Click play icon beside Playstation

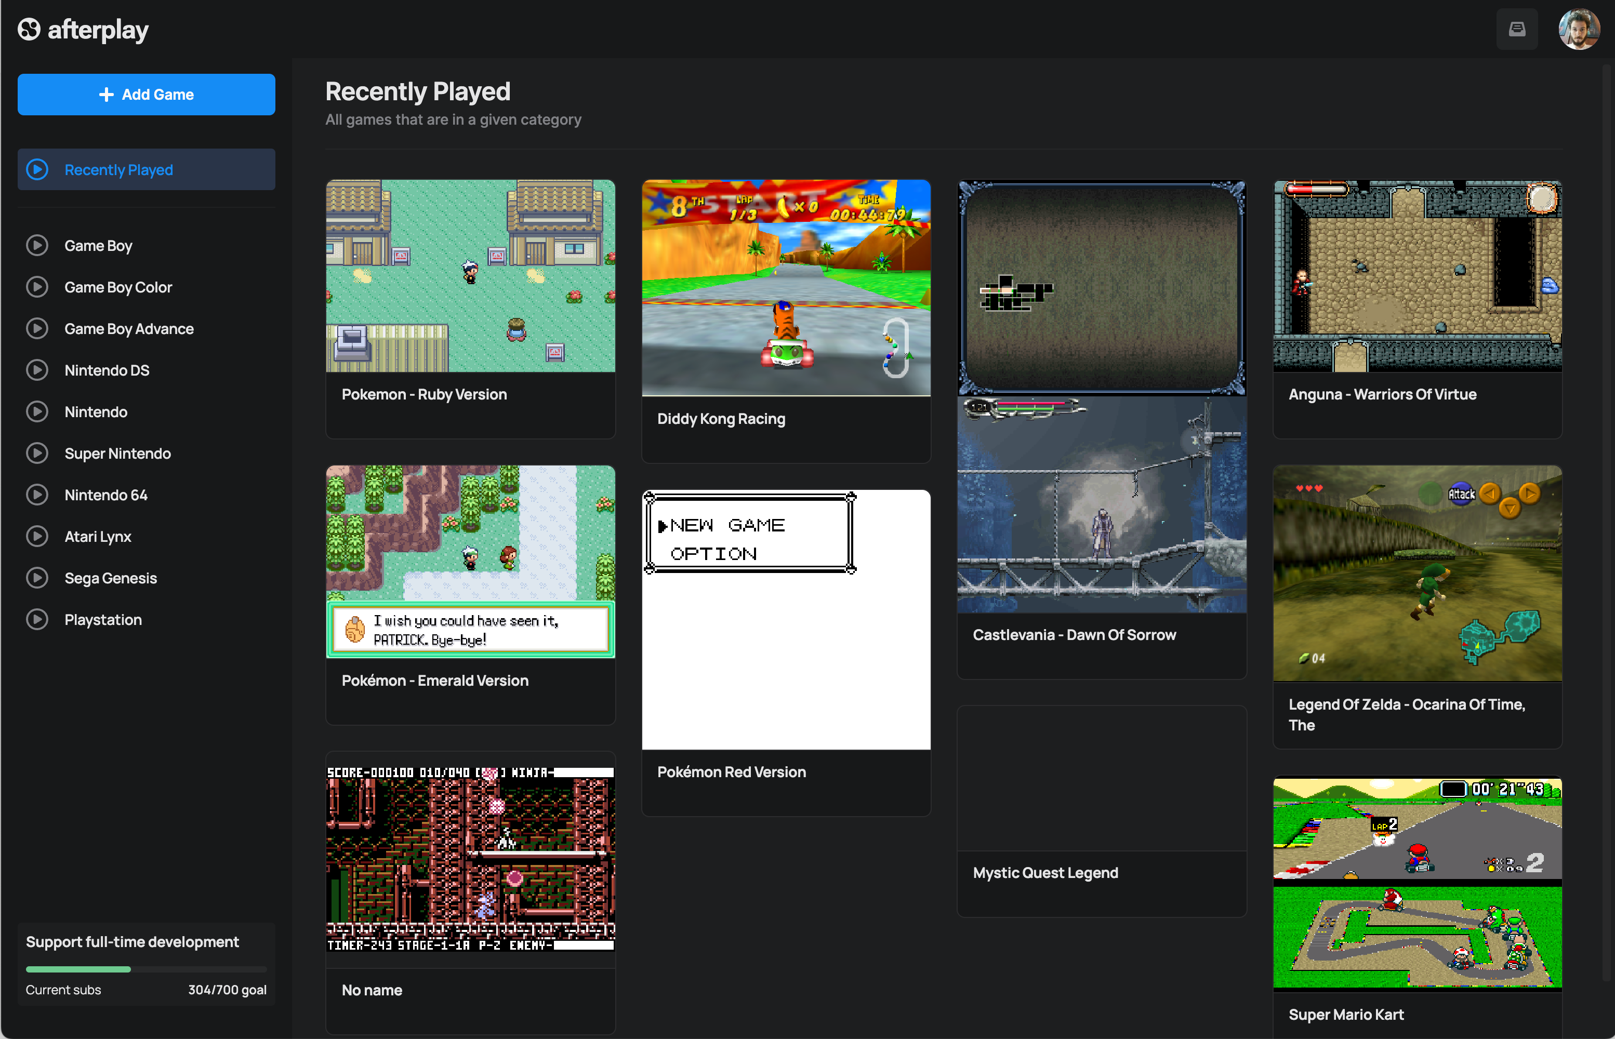37,619
